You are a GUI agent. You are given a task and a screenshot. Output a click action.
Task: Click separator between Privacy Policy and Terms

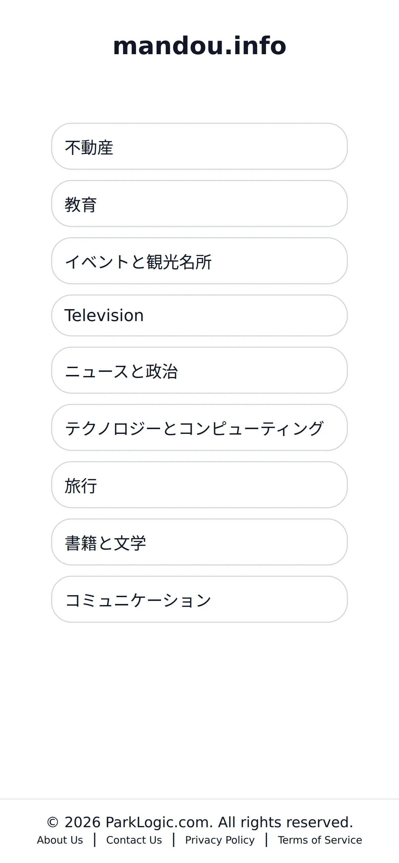[x=266, y=840]
